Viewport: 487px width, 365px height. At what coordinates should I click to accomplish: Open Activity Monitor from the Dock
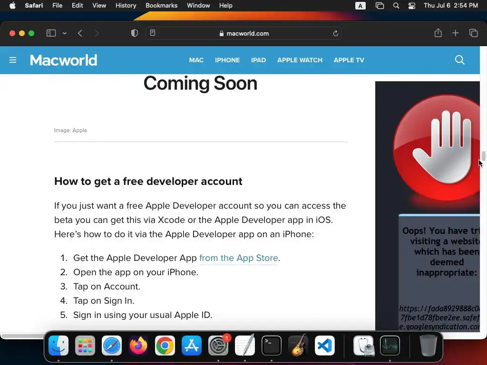click(390, 346)
